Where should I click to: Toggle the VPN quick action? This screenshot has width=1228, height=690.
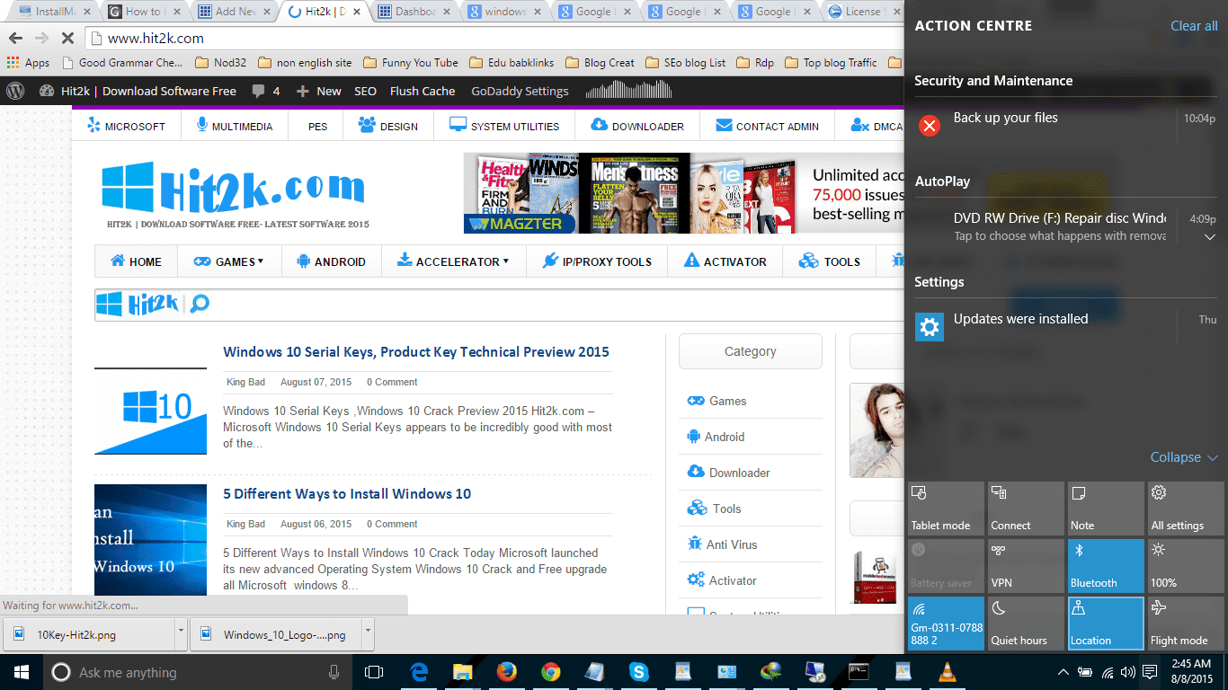coord(1026,566)
